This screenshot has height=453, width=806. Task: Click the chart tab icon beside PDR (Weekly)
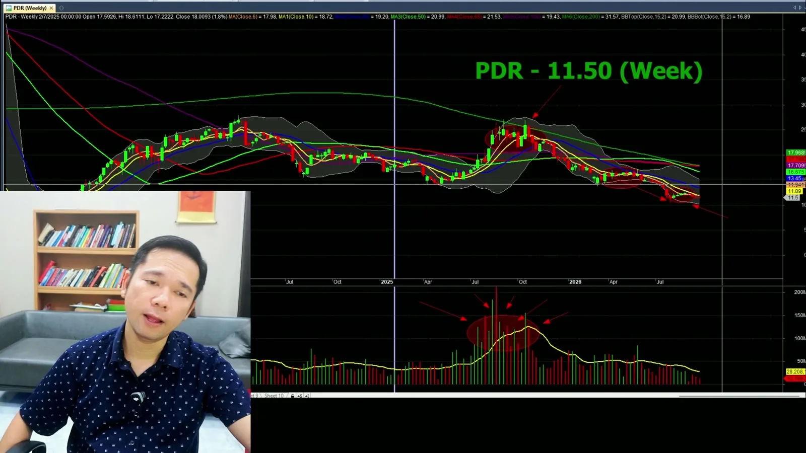pyautogui.click(x=9, y=8)
